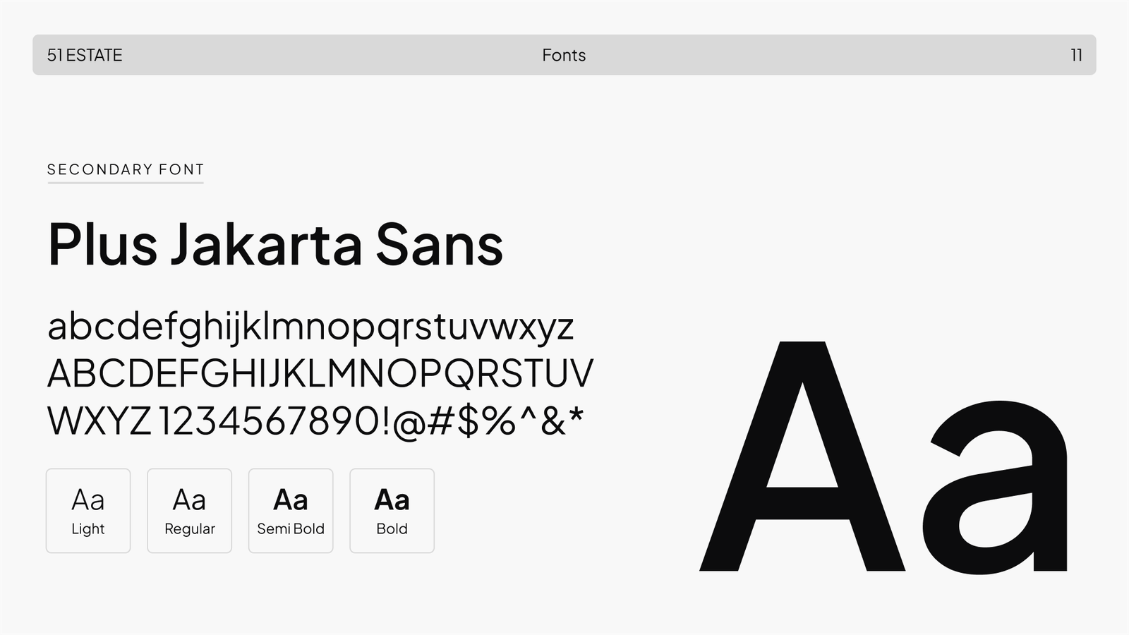Click the underline beneath SECONDARY FONT
Viewport: 1129px width, 635px height.
[x=126, y=183]
